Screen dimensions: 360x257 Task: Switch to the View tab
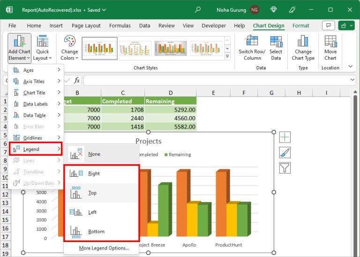[188, 26]
